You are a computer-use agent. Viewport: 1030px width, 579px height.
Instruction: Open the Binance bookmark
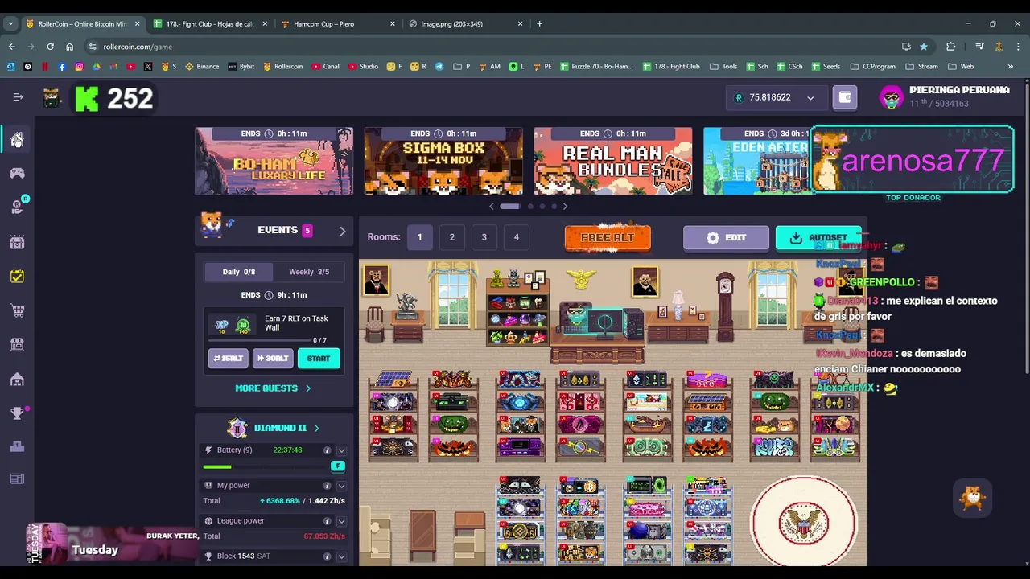coord(202,66)
